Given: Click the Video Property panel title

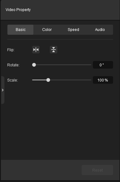Looking at the screenshot, I should [18, 10].
